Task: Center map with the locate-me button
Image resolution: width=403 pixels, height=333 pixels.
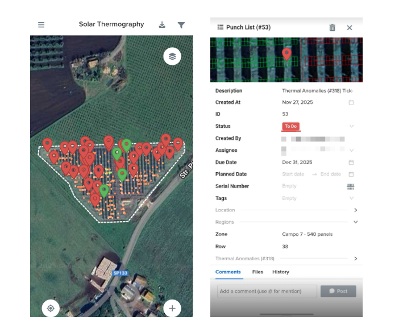Action: click(51, 308)
